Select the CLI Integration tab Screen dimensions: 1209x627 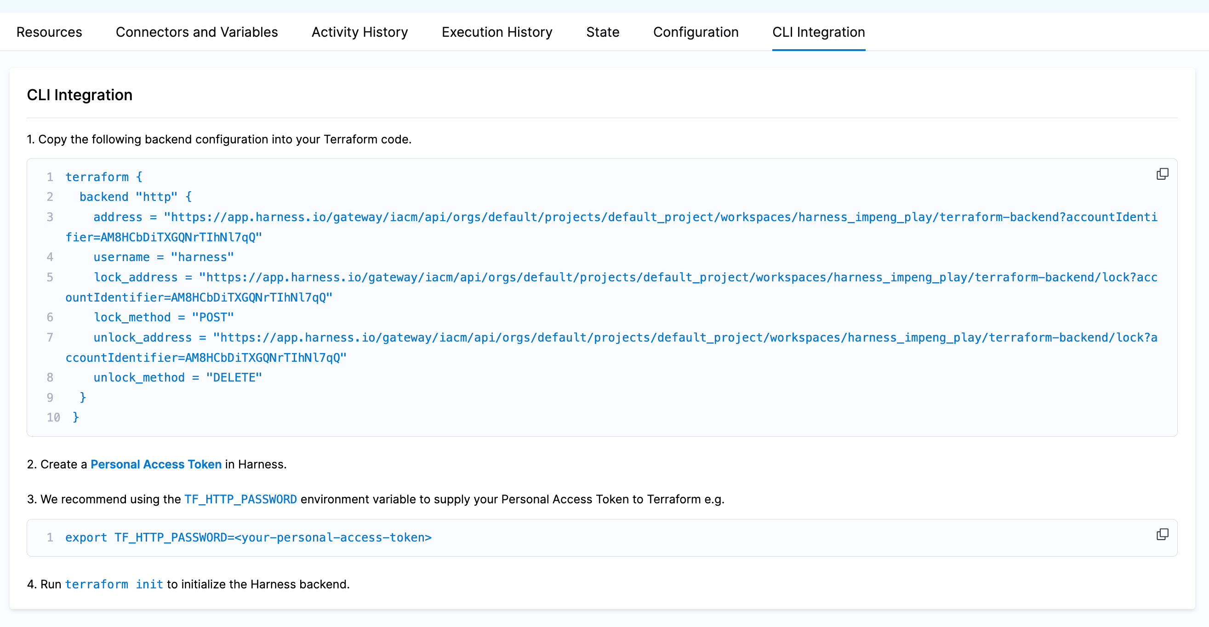tap(819, 32)
